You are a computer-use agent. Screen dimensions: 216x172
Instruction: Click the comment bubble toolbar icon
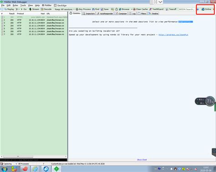click(x=2, y=9)
